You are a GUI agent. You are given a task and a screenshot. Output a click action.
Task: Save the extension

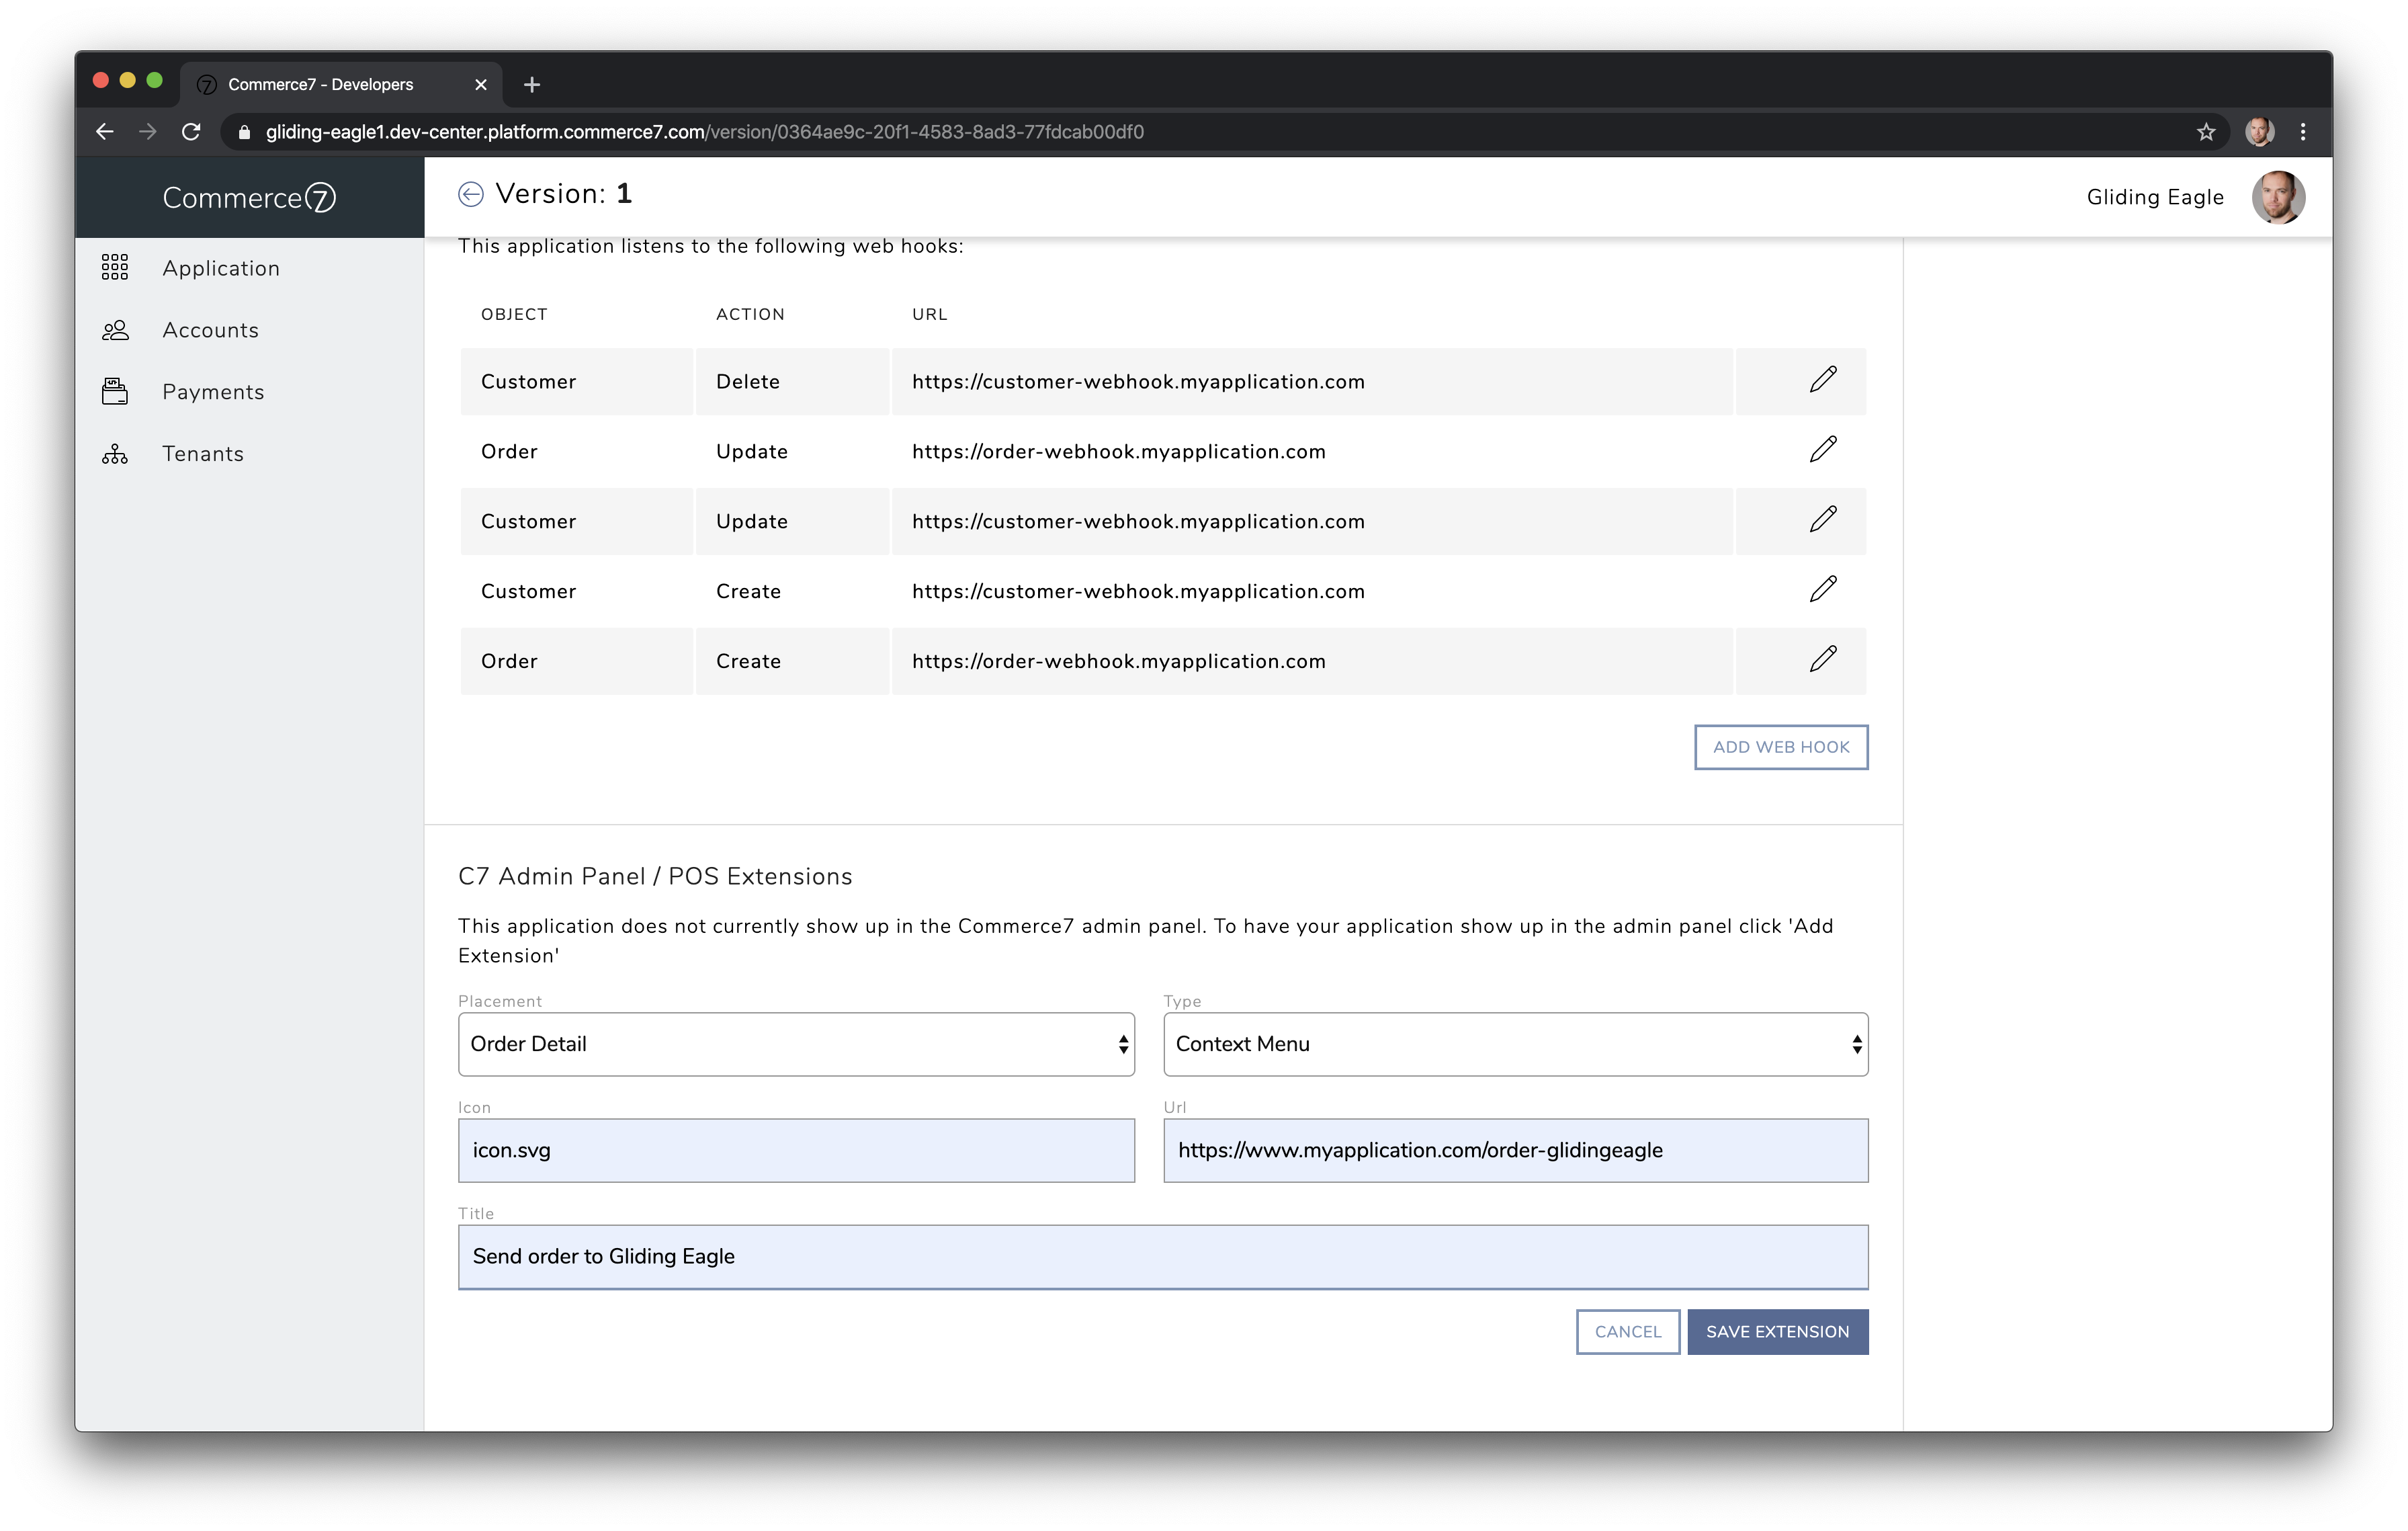pos(1777,1332)
